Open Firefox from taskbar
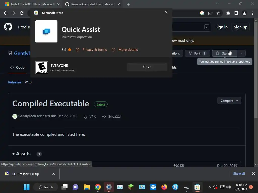Screen dimensions: 258x193 point(164,187)
